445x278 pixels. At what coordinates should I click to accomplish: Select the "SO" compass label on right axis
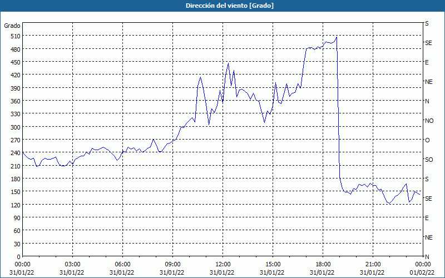429,160
